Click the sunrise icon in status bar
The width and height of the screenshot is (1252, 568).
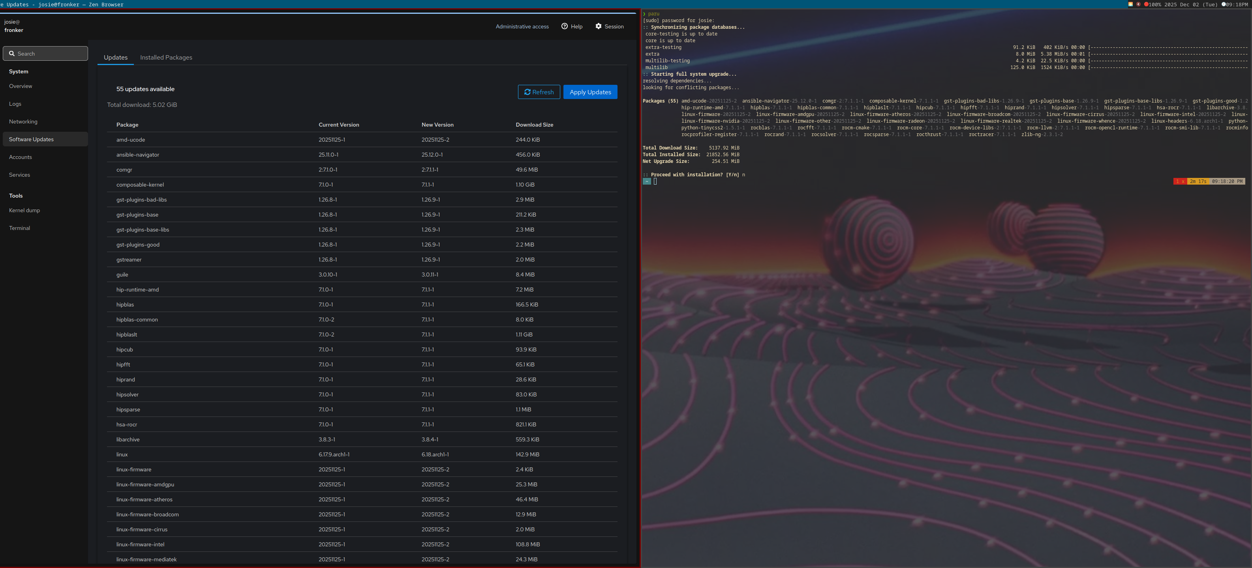[1130, 4]
